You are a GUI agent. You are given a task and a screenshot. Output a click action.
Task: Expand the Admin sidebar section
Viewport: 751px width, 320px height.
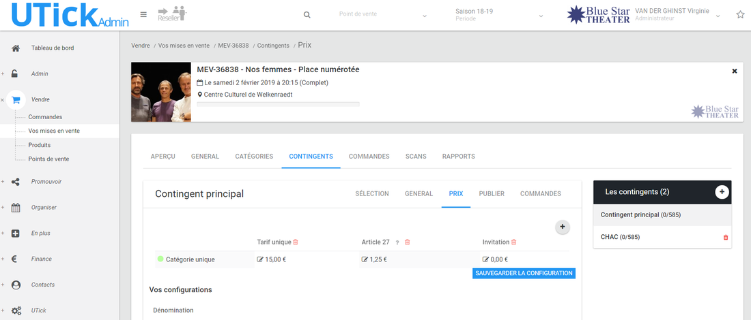click(3, 74)
